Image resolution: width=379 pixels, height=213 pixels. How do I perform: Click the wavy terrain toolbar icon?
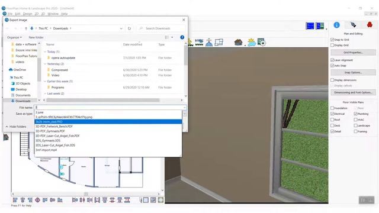(199, 43)
